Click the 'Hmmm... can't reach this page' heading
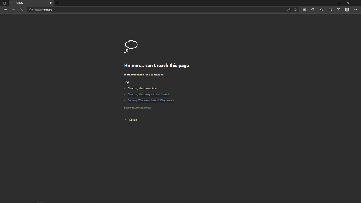 (x=156, y=65)
